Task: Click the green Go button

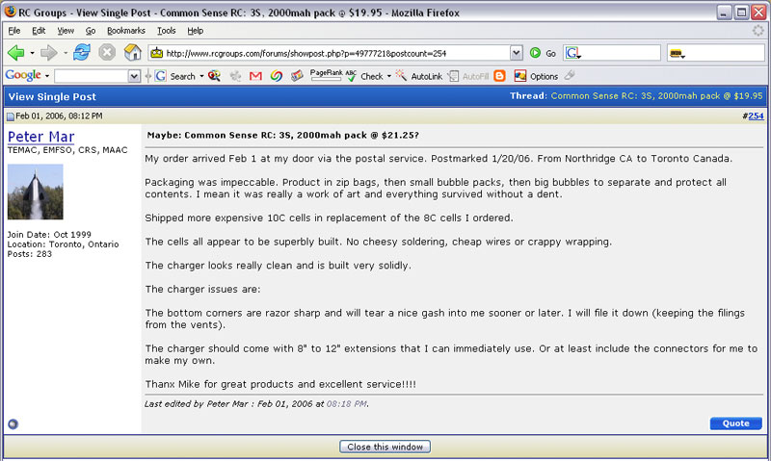Action: pos(543,53)
